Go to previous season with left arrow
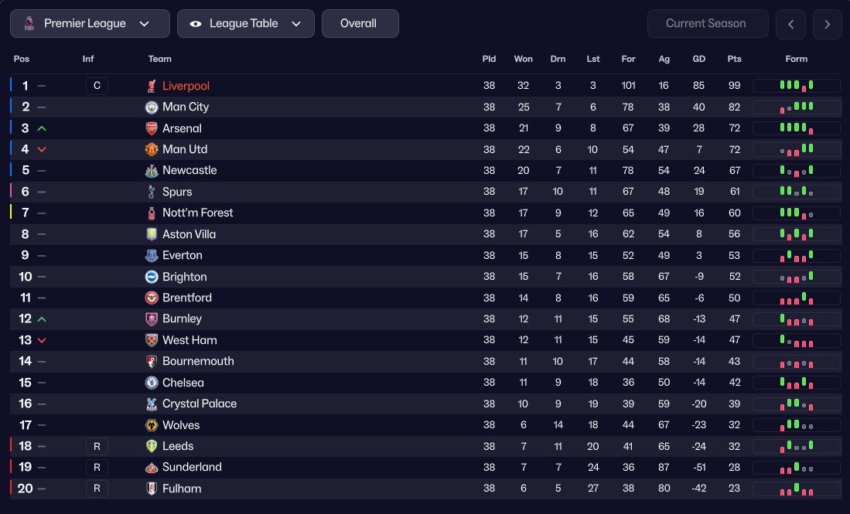Image resolution: width=850 pixels, height=514 pixels. pos(790,24)
